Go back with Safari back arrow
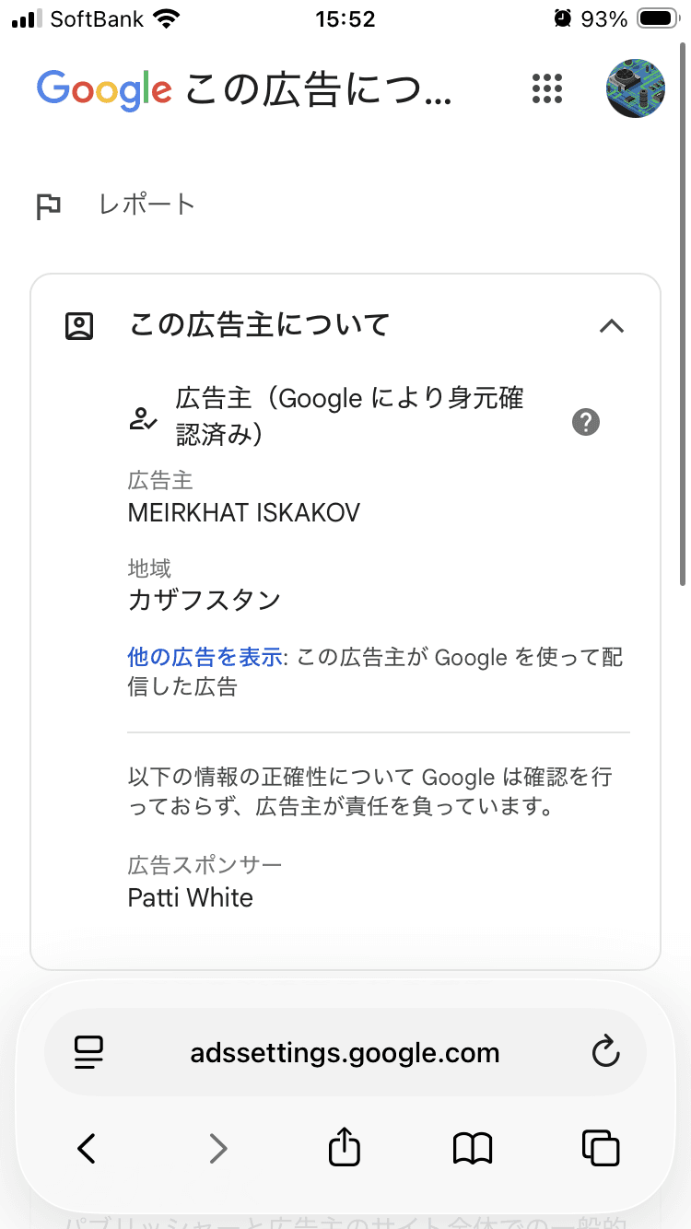This screenshot has height=1229, width=691. click(87, 1148)
